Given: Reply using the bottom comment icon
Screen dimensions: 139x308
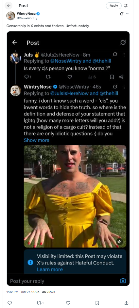Looking at the screenshot, I should (9, 303).
